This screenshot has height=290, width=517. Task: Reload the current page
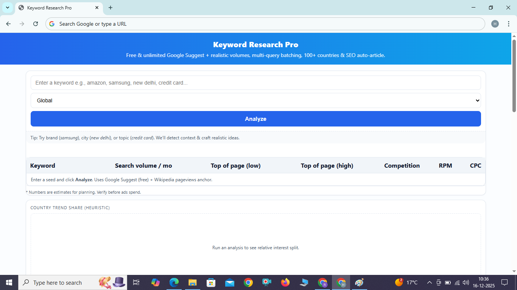35,23
